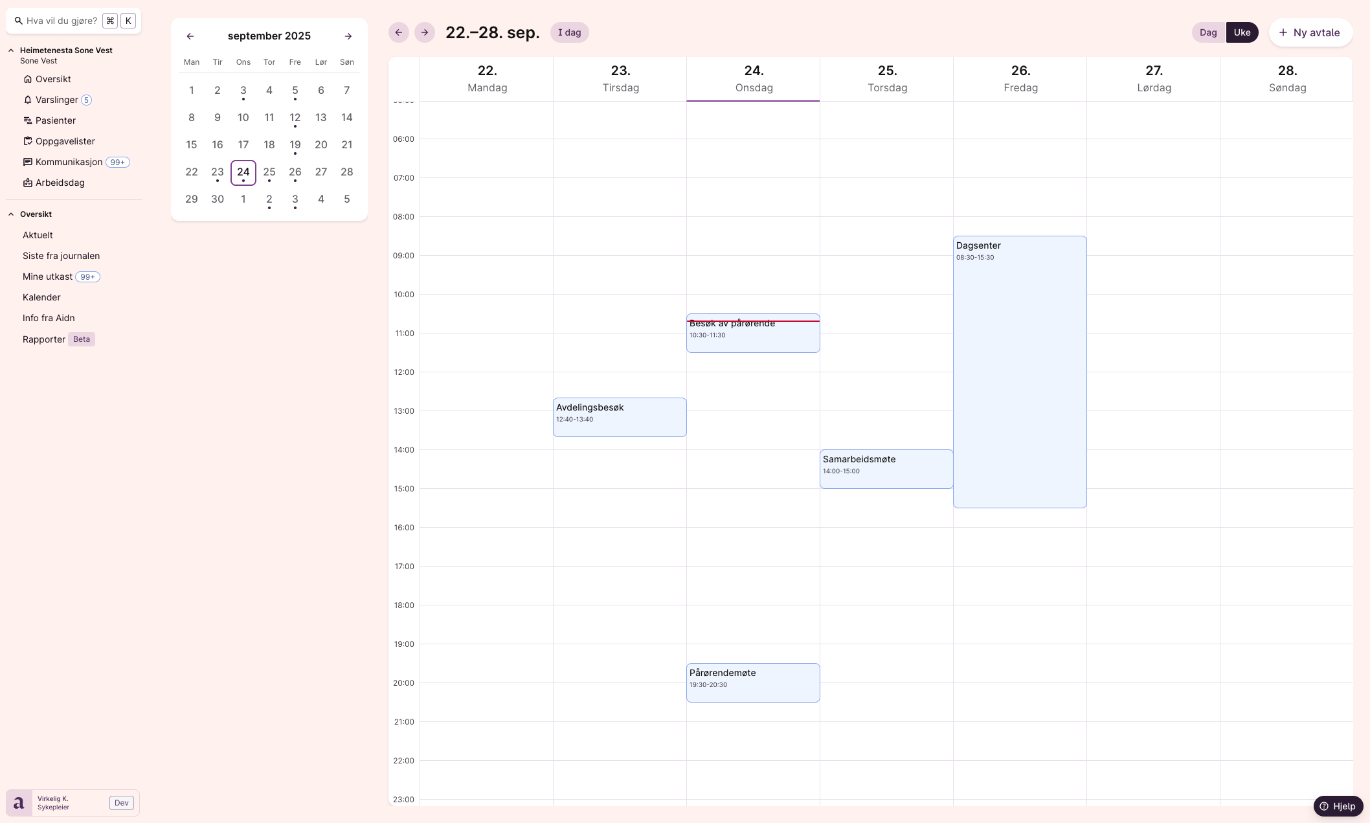Click the Kommunikasjon chat icon
Image resolution: width=1370 pixels, height=823 pixels.
tap(28, 162)
